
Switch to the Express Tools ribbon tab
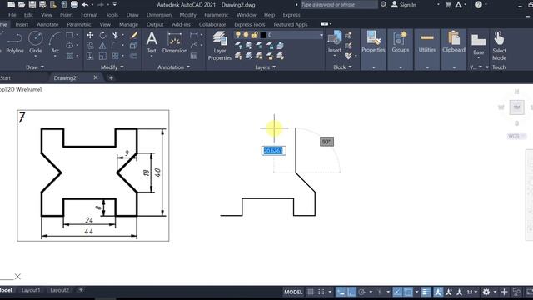250,24
